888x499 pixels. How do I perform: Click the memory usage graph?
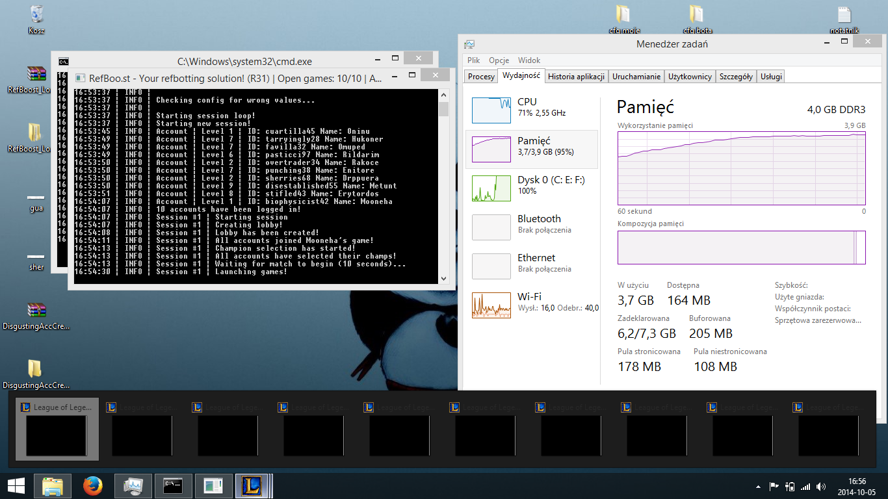741,168
